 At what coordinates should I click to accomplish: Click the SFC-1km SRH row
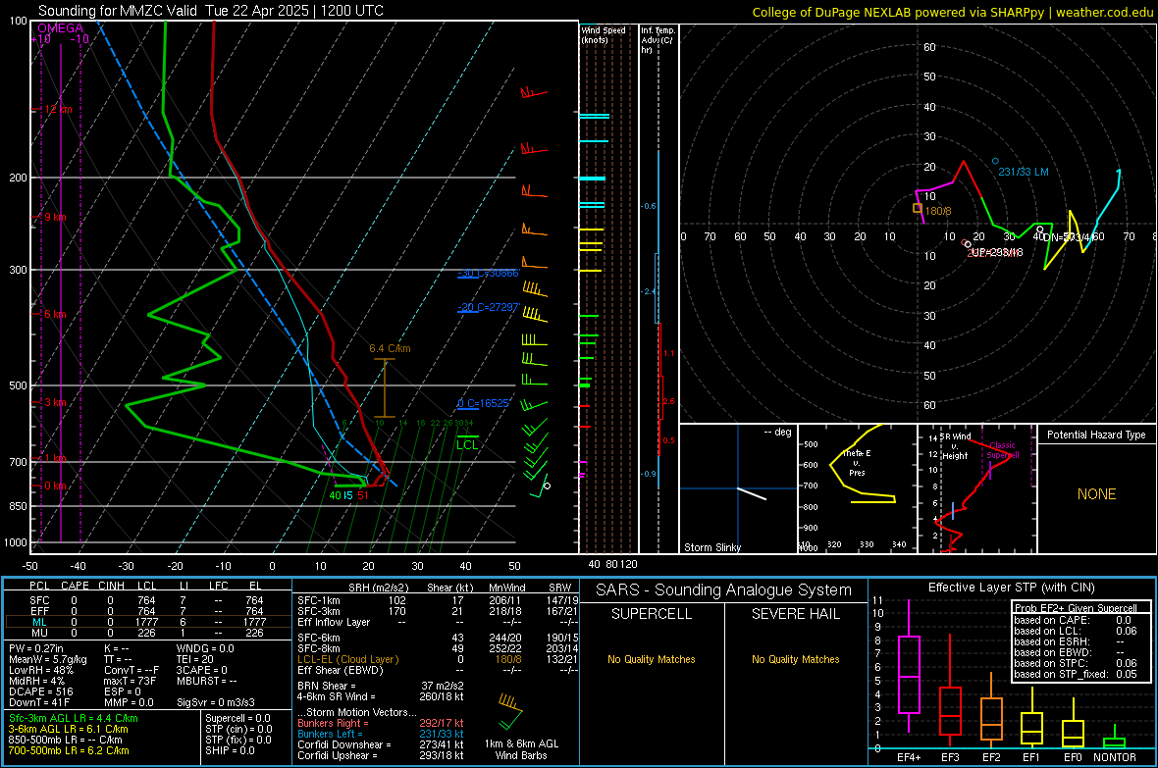[438, 600]
